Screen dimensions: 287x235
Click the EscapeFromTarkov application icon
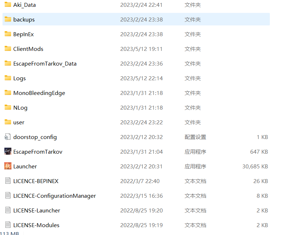pos(8,152)
